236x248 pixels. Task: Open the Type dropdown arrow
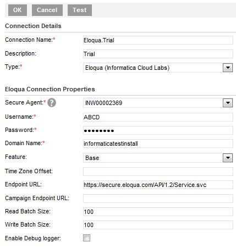pos(228,68)
